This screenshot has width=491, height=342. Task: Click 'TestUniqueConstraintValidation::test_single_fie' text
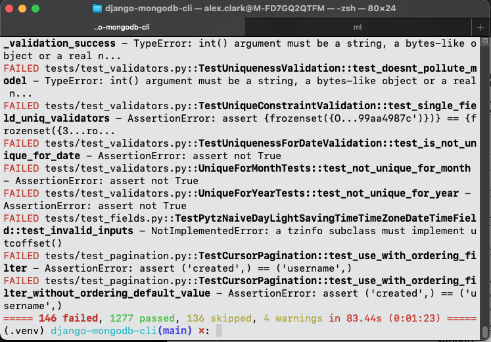[x=338, y=106]
